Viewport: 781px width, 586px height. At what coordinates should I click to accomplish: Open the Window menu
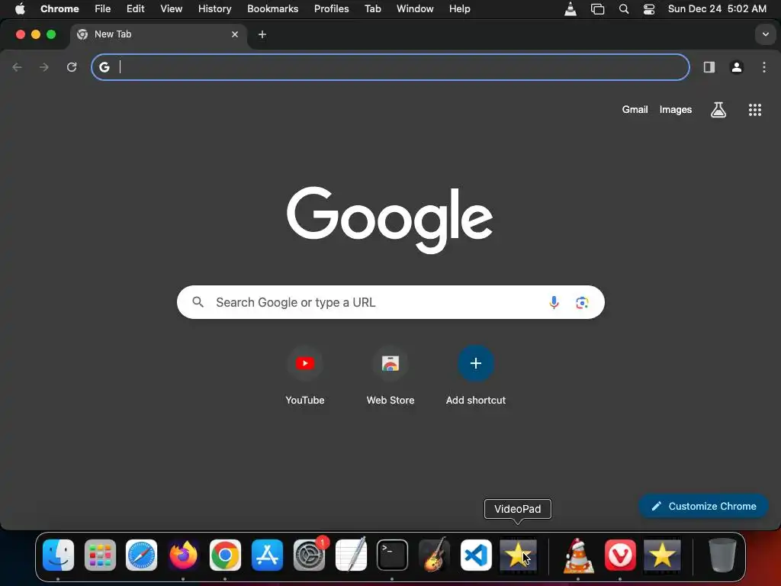[415, 9]
